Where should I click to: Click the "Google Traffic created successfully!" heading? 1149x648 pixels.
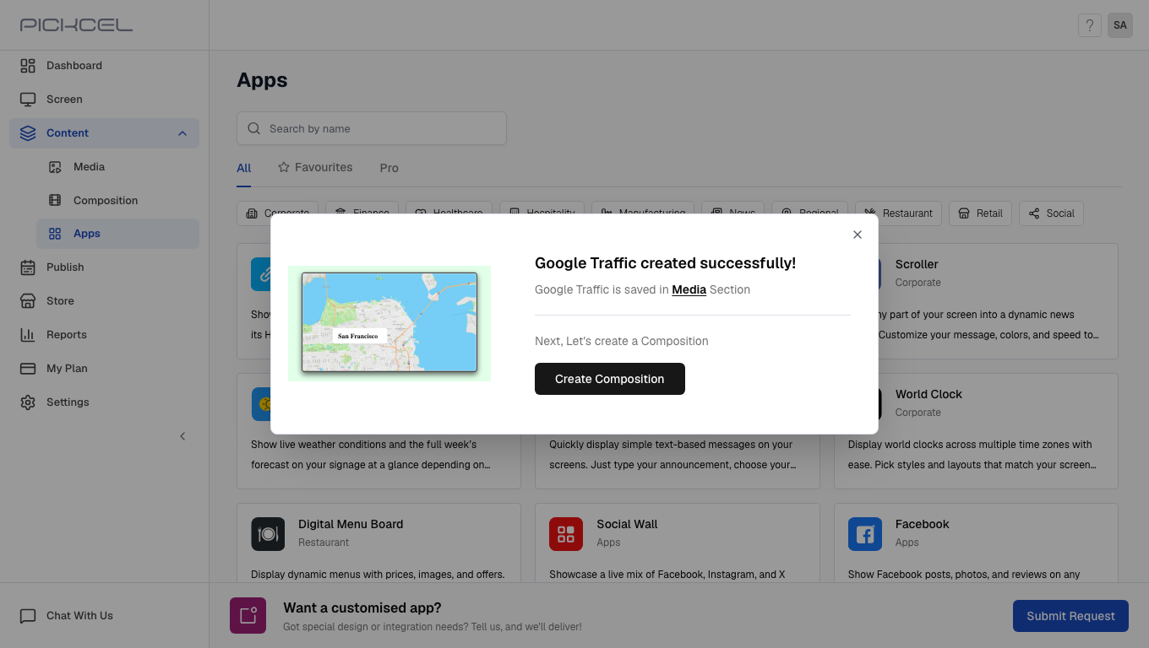(666, 263)
